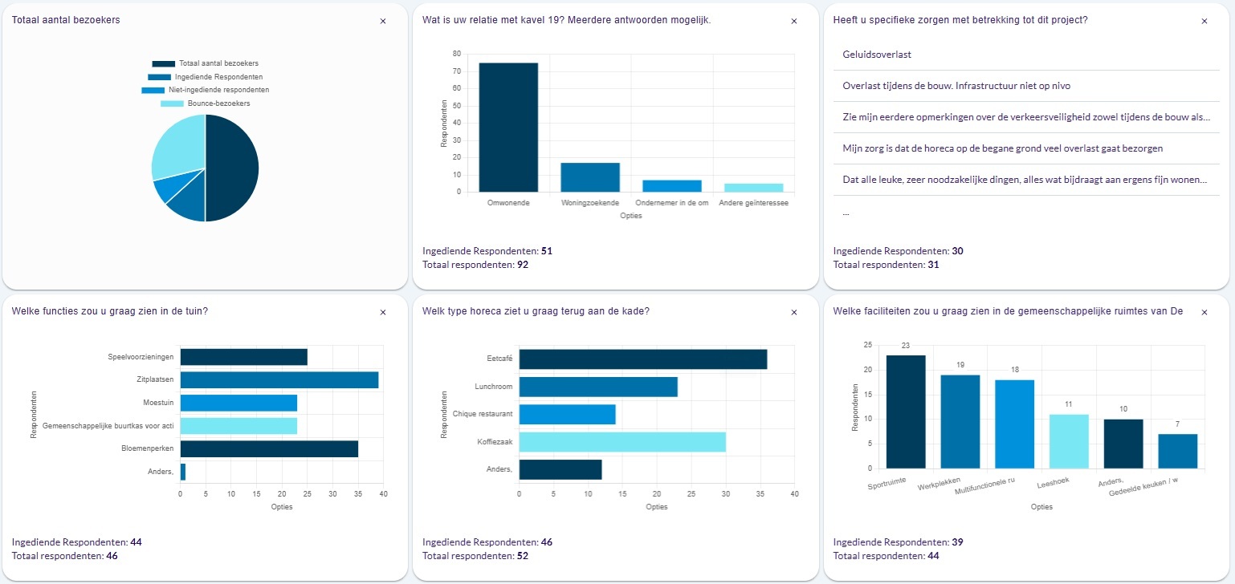Close the "Totaal aantal bezoekers" widget
The height and width of the screenshot is (584, 1235).
pos(383,21)
